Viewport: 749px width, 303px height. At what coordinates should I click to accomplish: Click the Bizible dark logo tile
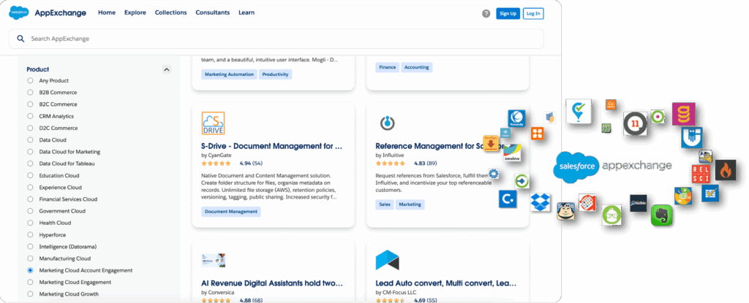[x=638, y=203]
